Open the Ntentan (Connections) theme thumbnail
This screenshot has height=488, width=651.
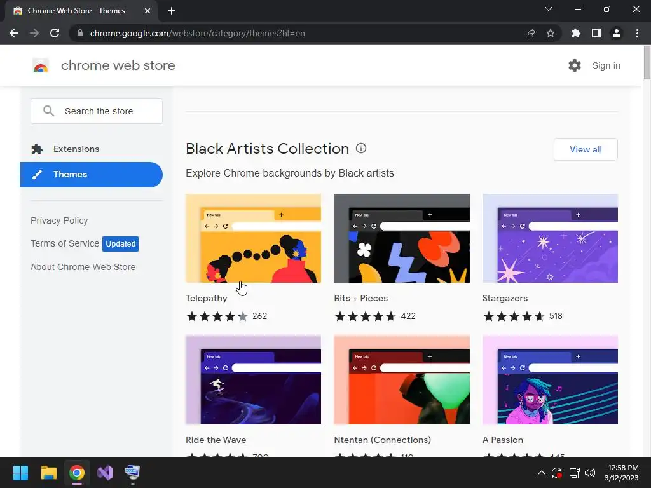(402, 380)
